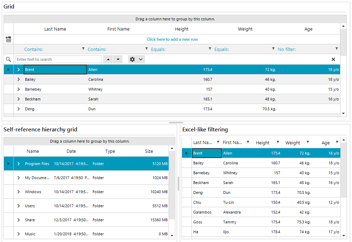Click the row indicator icon next to Brent

(x=8, y=69)
